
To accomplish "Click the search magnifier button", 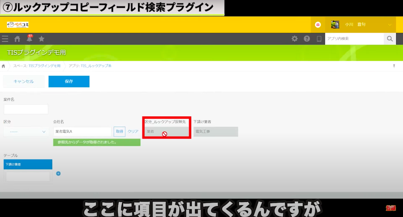I will coord(390,39).
